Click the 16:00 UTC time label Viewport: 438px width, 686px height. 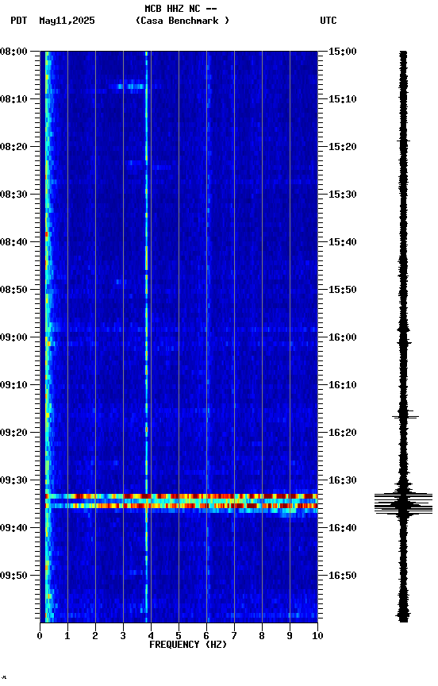(343, 337)
